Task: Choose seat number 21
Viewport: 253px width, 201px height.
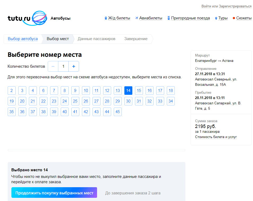Action: [x=33, y=101]
